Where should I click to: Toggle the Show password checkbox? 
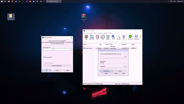point(44,57)
